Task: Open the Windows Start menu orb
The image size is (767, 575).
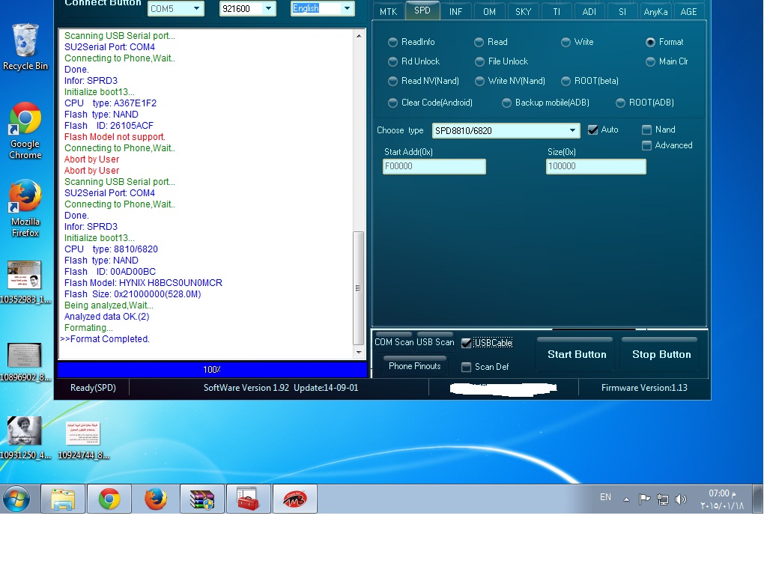Action: [16, 499]
